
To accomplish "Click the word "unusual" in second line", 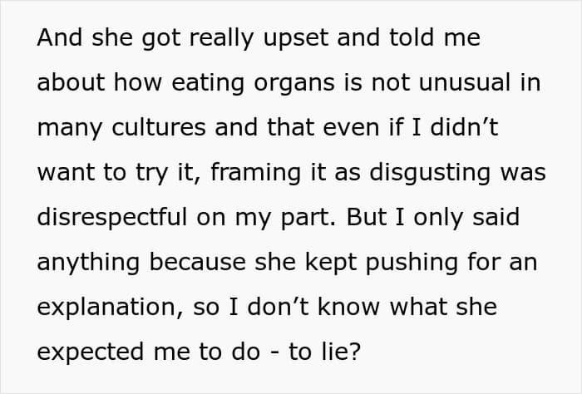I will pyautogui.click(x=465, y=82).
